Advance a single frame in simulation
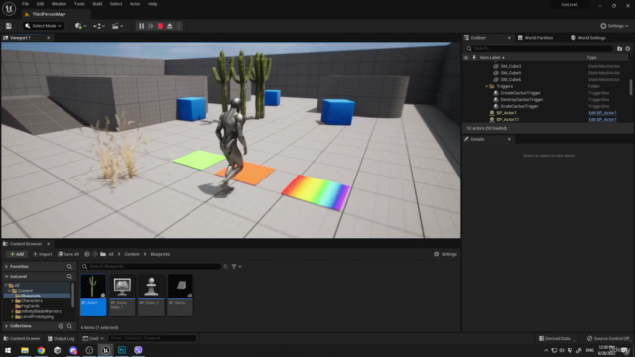The height and width of the screenshot is (357, 635). click(151, 26)
